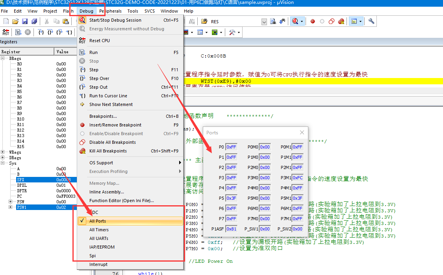The image size is (443, 275).
Task: Open the Toolbox dropdown arrow
Action: pos(239,32)
